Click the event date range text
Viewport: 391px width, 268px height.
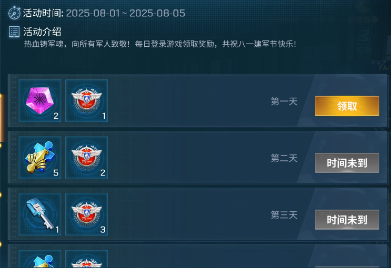click(x=125, y=13)
